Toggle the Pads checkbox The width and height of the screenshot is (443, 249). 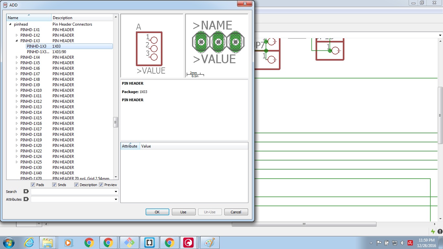click(33, 185)
